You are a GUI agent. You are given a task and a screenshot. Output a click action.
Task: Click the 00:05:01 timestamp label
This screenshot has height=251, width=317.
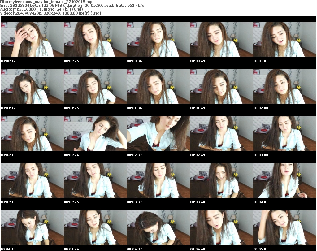click(261, 249)
